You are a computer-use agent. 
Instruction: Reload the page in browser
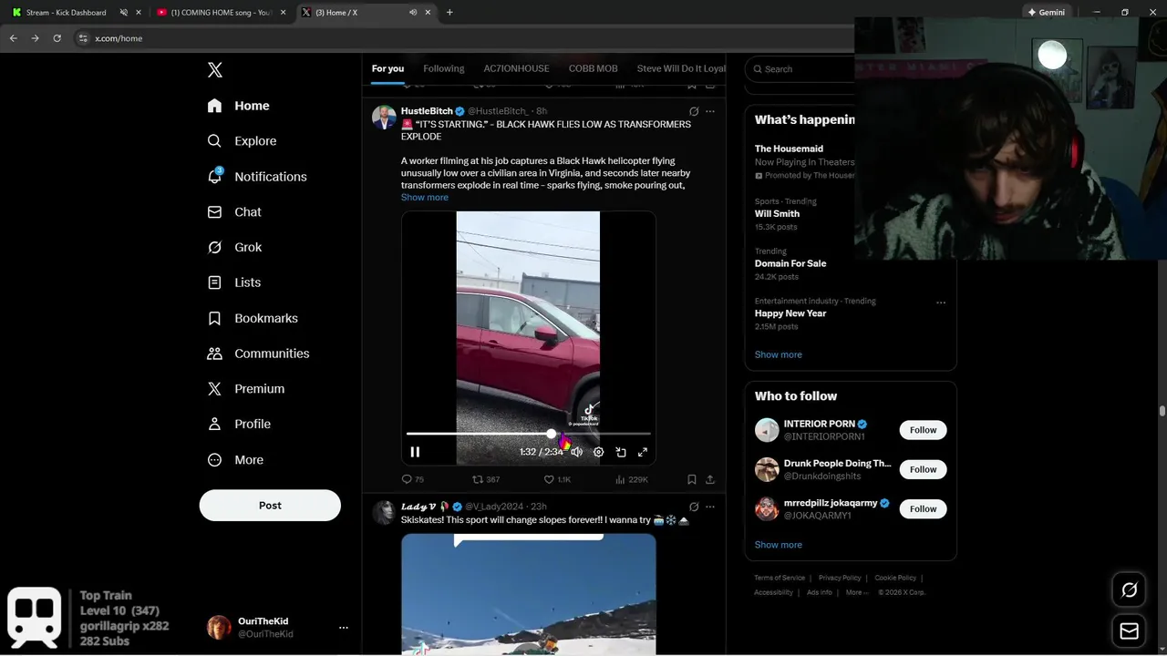coord(57,38)
